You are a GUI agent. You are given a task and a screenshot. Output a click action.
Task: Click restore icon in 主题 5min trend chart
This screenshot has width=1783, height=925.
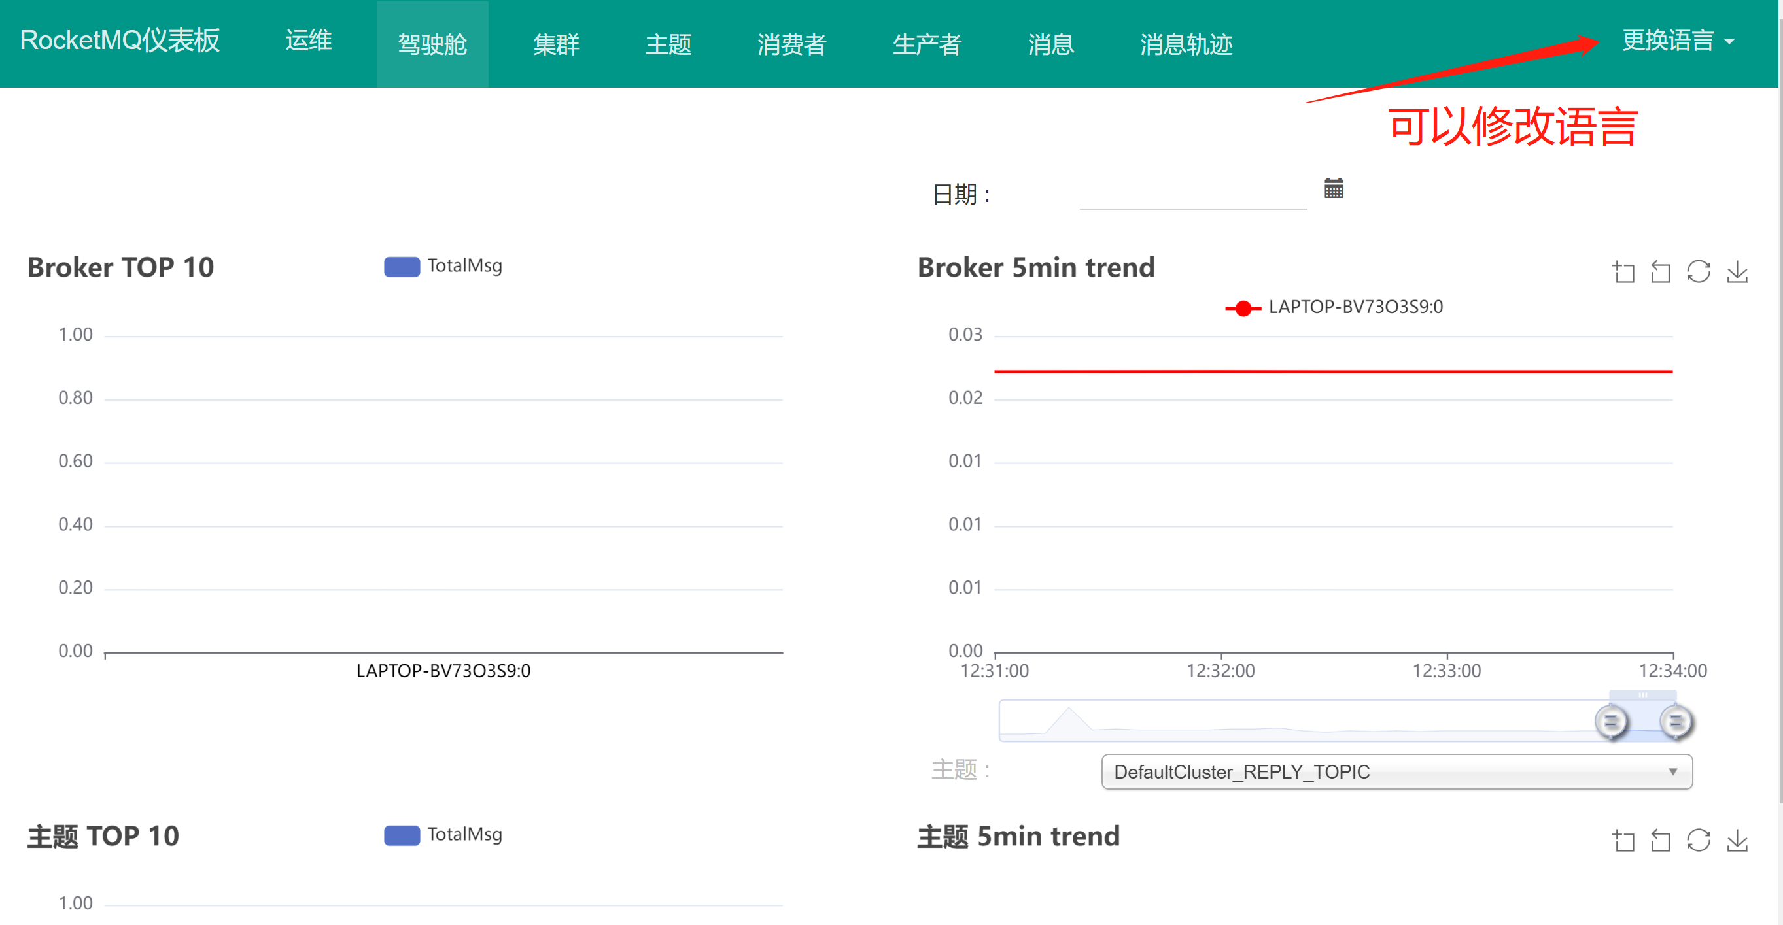click(x=1698, y=840)
